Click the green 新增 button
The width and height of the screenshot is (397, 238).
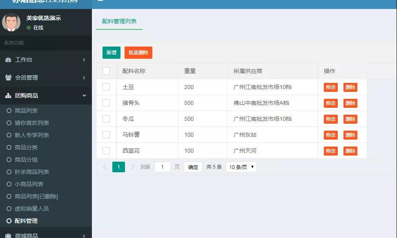(x=111, y=53)
